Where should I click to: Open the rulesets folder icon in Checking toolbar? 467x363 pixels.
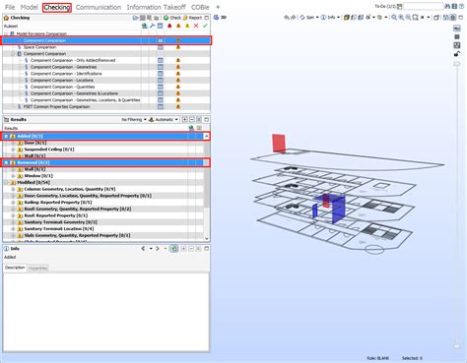tap(135, 18)
